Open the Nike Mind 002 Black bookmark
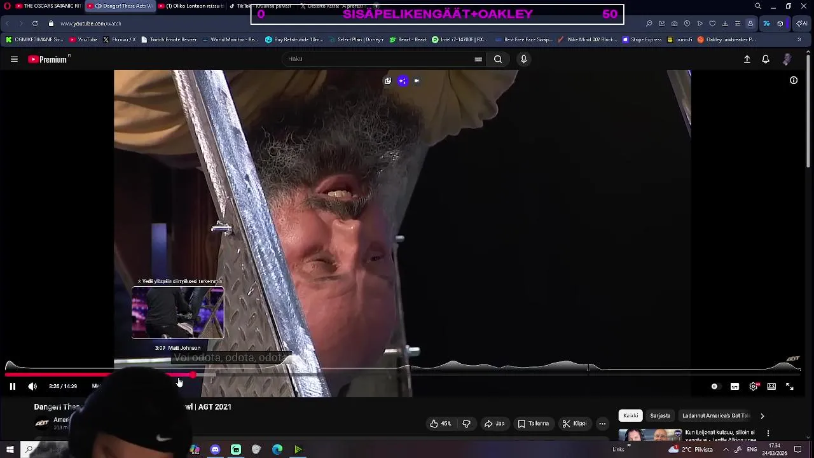Image resolution: width=814 pixels, height=458 pixels. (587, 39)
